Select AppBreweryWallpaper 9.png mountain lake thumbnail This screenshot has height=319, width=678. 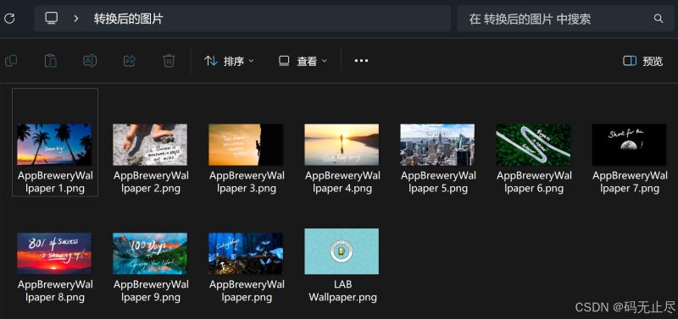[150, 253]
